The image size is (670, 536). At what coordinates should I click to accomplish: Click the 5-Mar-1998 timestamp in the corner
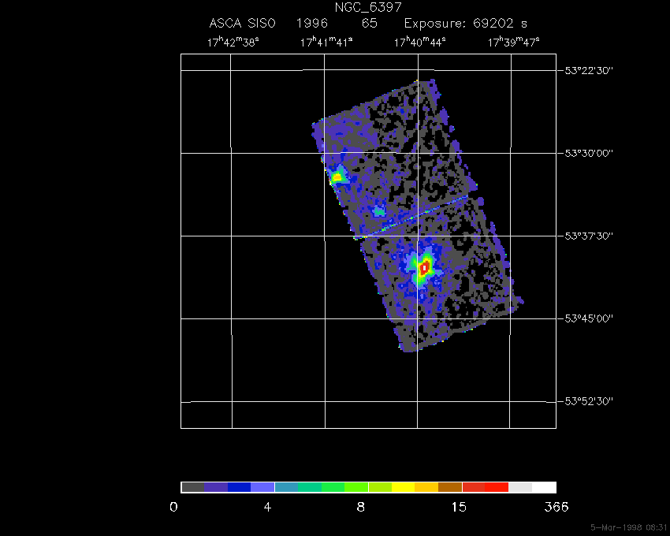click(628, 527)
